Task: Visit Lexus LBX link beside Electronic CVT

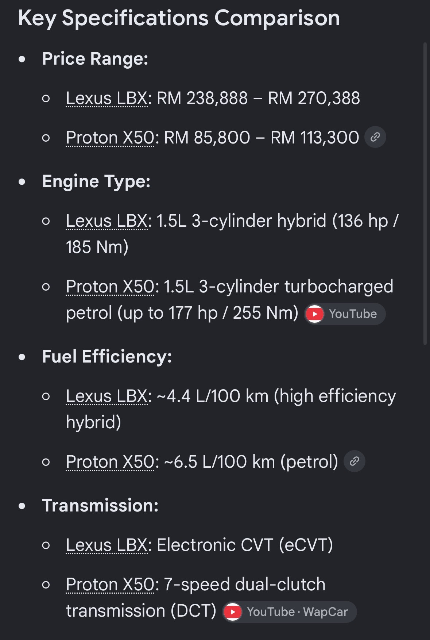Action: [107, 545]
